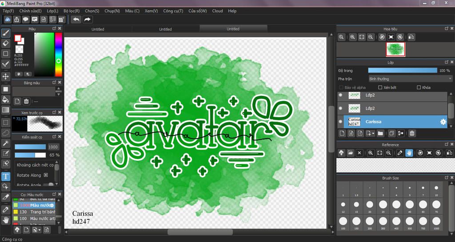Select the rectangular selection marquee tool
Screen dimensions: 455x242
(x=5, y=123)
